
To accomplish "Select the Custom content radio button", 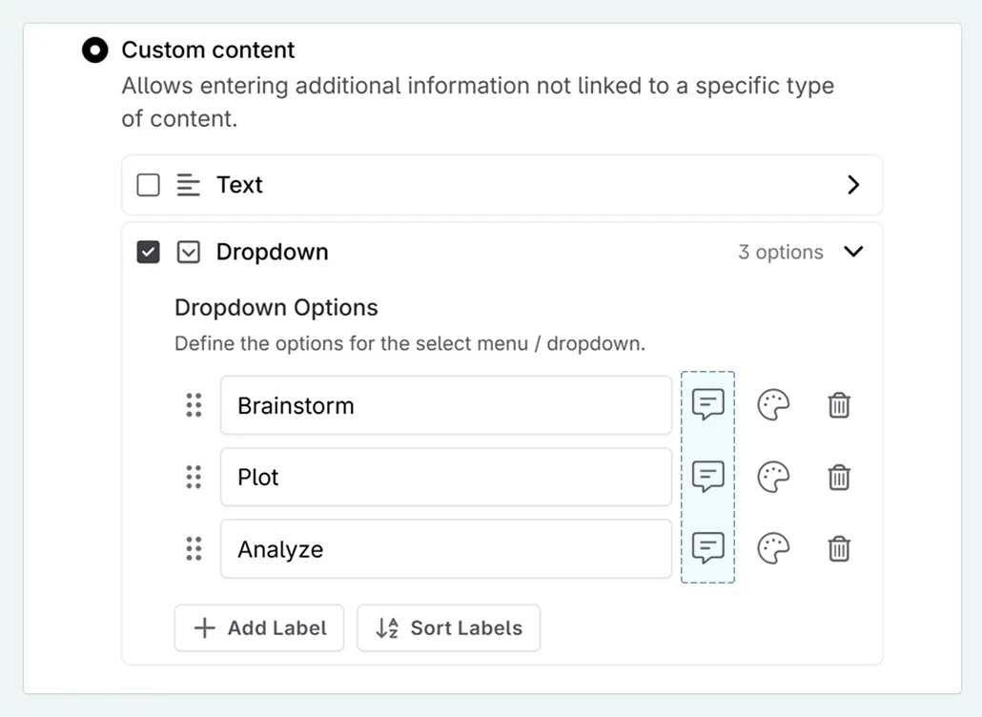I will point(94,50).
